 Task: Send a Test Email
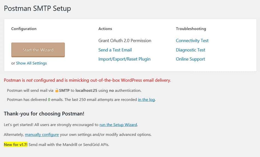(115, 50)
